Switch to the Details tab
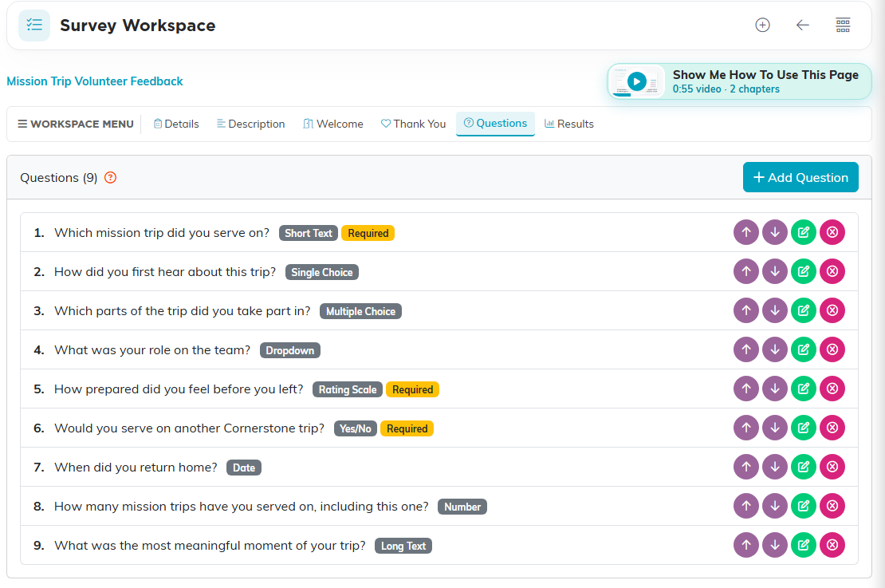This screenshot has height=588, width=885. point(176,124)
